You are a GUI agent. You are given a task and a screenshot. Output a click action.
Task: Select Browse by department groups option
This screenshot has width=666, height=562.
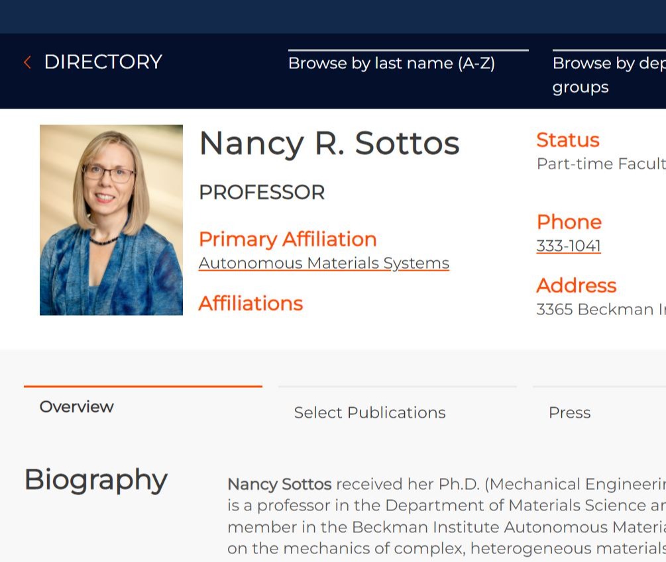click(x=609, y=75)
